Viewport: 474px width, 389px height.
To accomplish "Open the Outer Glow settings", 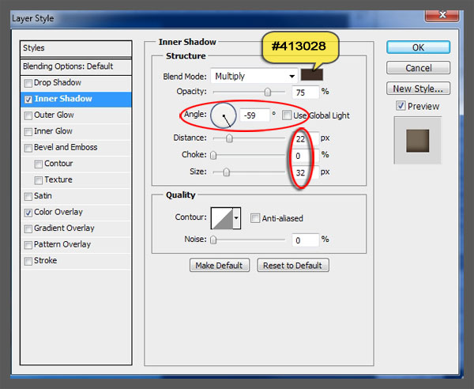I will click(x=54, y=115).
